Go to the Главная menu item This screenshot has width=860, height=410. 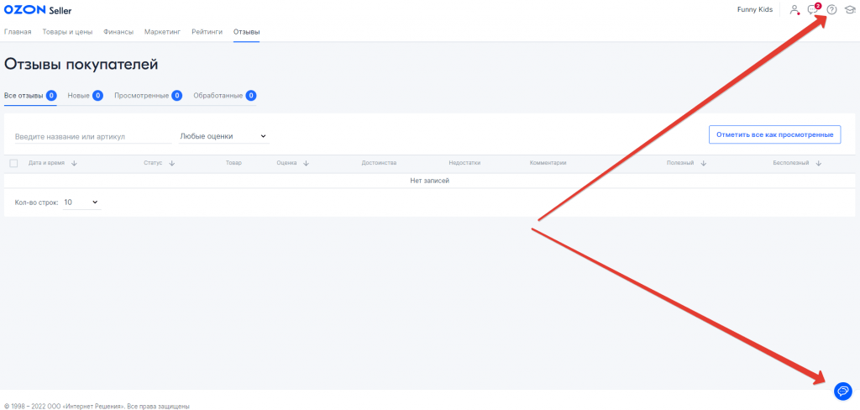(18, 32)
